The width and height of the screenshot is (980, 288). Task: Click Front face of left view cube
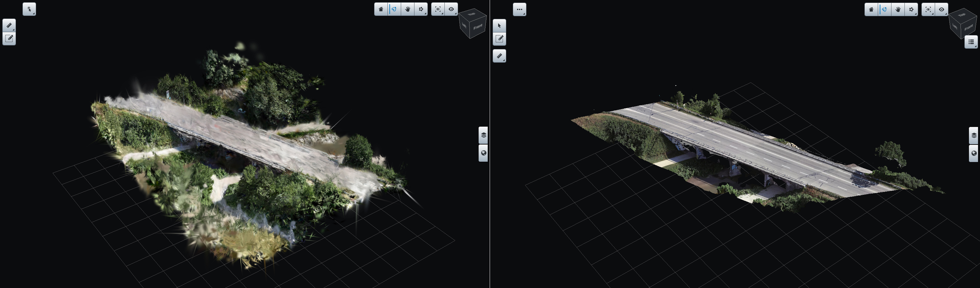pyautogui.click(x=478, y=27)
